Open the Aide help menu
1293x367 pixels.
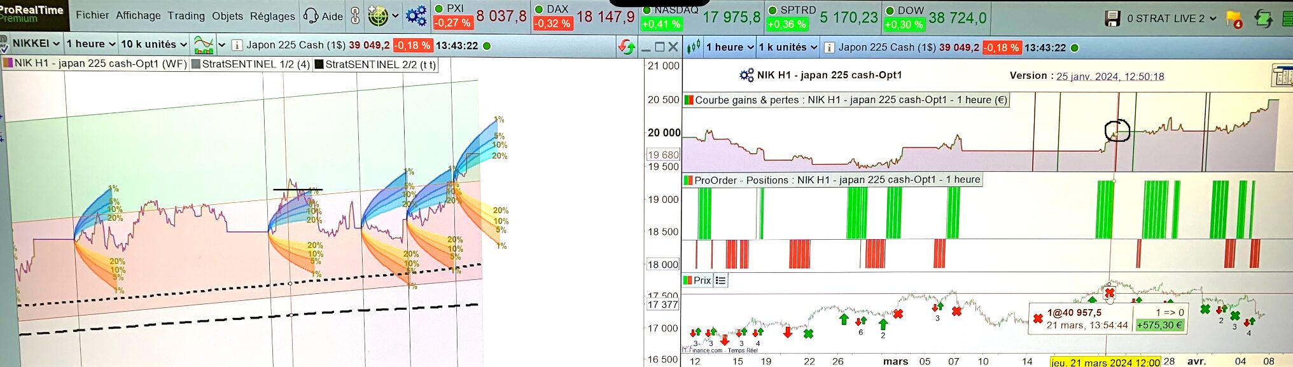[x=332, y=17]
